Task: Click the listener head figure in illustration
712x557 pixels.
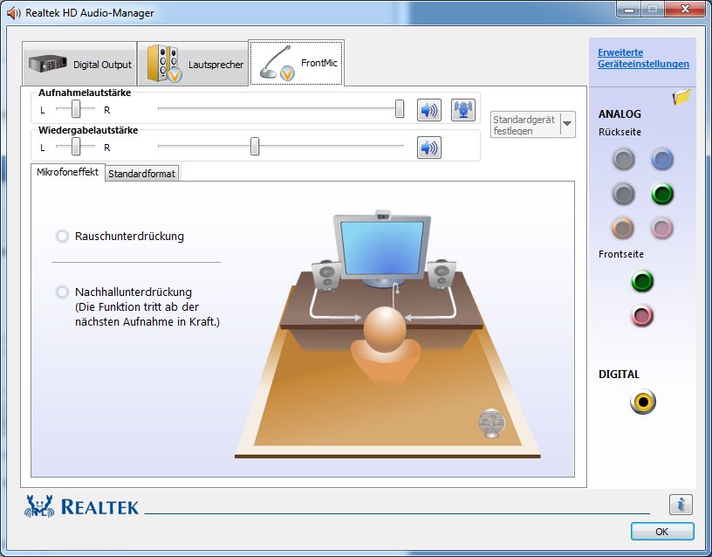Action: [385, 329]
